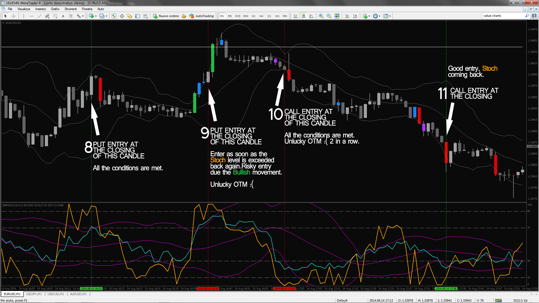Open the chat notifications icon
The width and height of the screenshot is (539, 303).
point(534,16)
